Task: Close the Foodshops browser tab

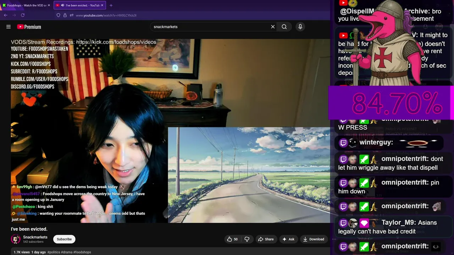Action: (49, 5)
